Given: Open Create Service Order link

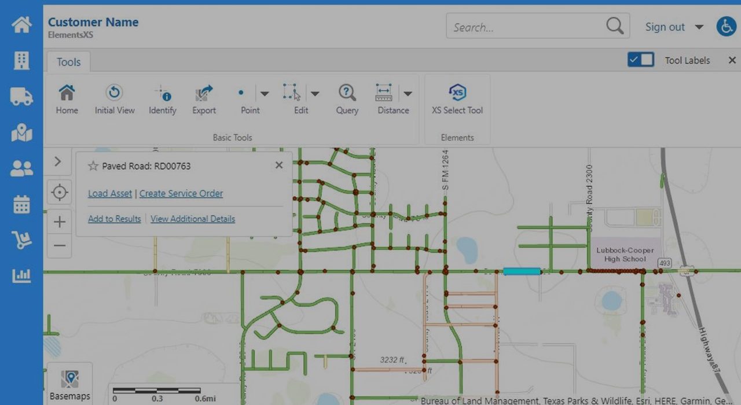Looking at the screenshot, I should coord(180,193).
